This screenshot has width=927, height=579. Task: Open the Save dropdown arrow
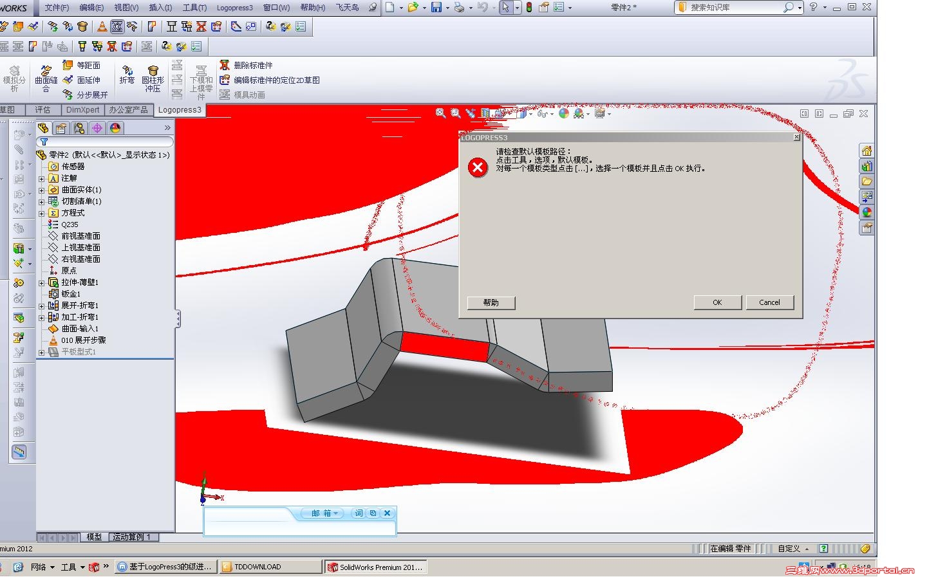click(x=447, y=8)
